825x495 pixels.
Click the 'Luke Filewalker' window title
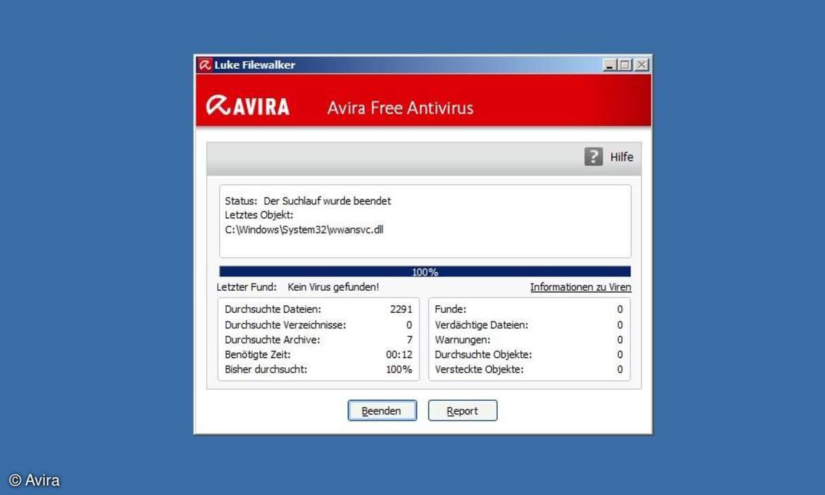(255, 65)
